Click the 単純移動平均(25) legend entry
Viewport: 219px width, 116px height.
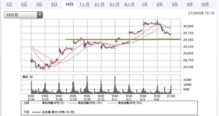click(x=90, y=103)
